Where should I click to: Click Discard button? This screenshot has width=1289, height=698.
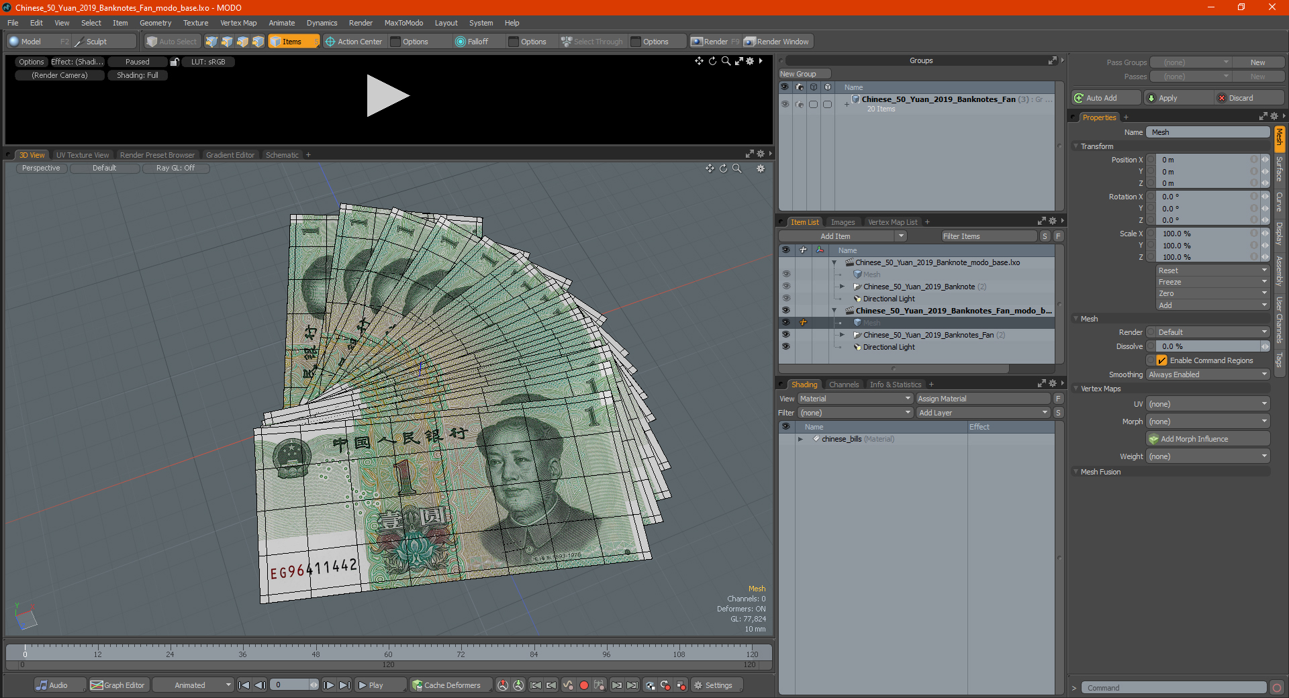1250,98
